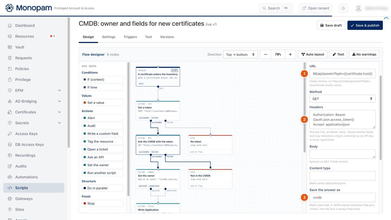This screenshot has width=391, height=220.
Task: Click the Automations robot icon
Action: click(10, 177)
